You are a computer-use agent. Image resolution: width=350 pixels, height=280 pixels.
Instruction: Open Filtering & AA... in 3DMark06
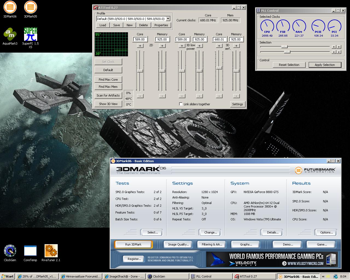pyautogui.click(x=211, y=244)
